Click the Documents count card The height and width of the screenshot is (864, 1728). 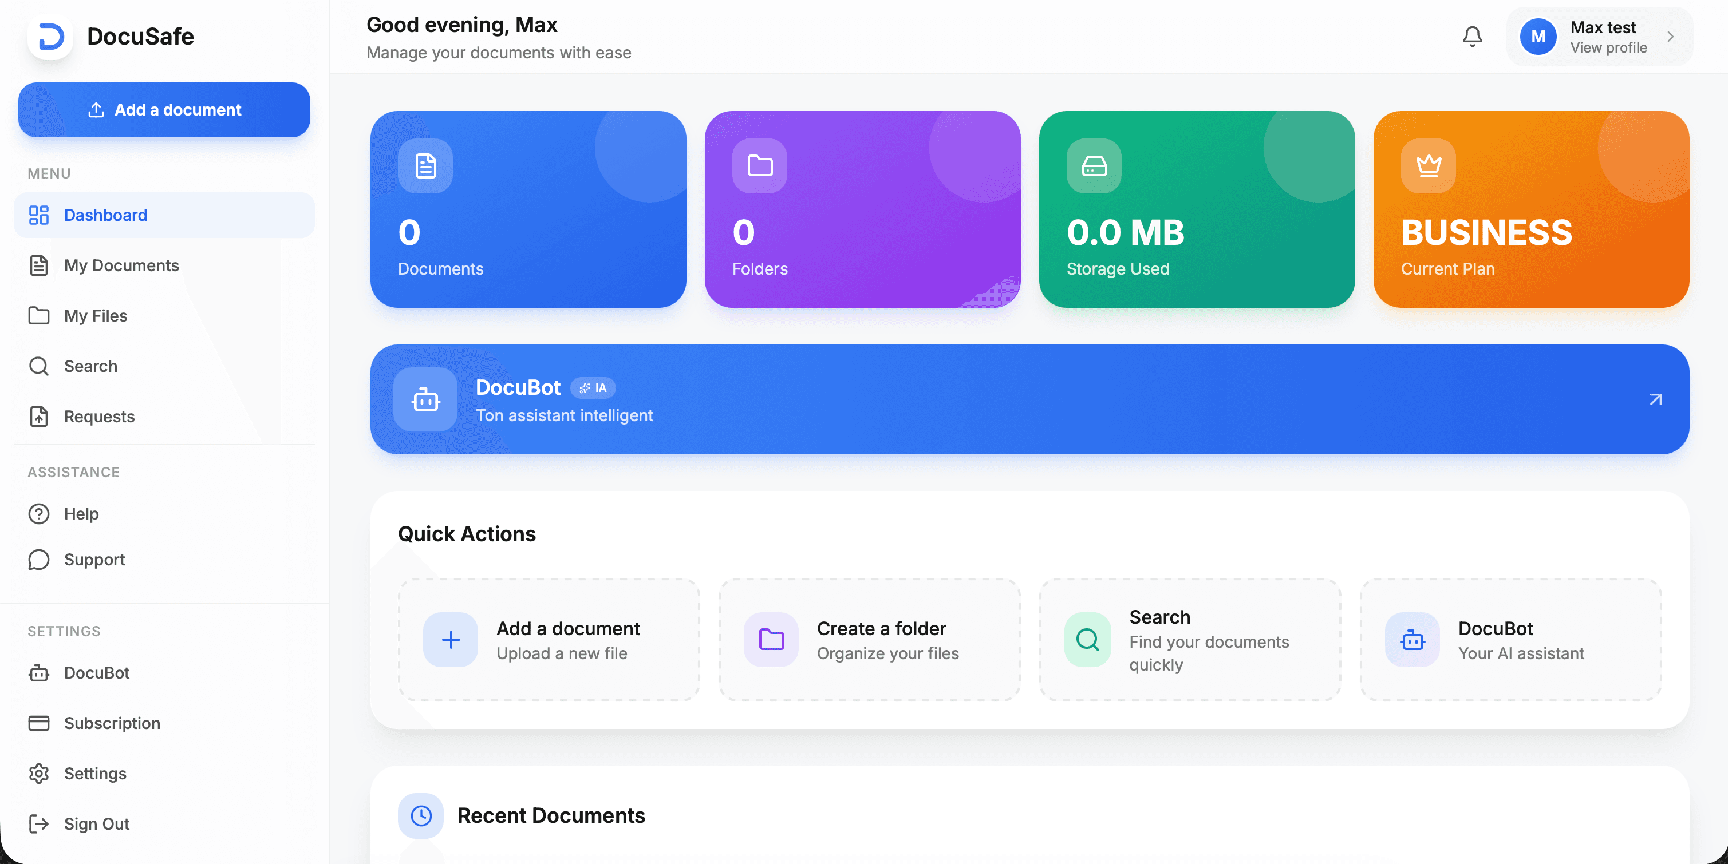(x=528, y=209)
